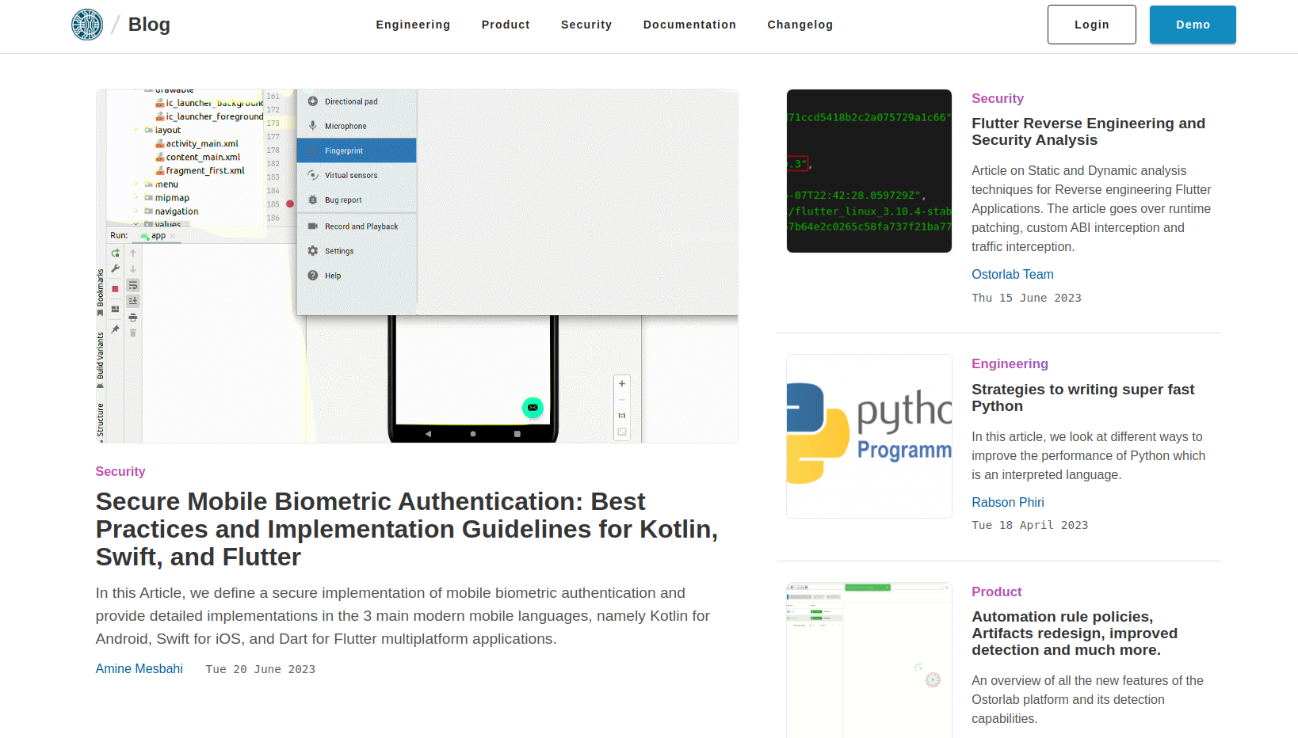Open the Changelog menu item
Viewport: 1298px width, 738px height.
pos(800,25)
